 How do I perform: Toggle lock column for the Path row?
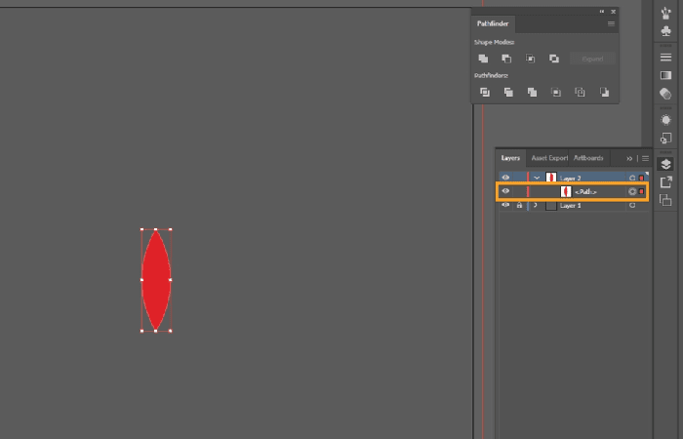(x=519, y=191)
